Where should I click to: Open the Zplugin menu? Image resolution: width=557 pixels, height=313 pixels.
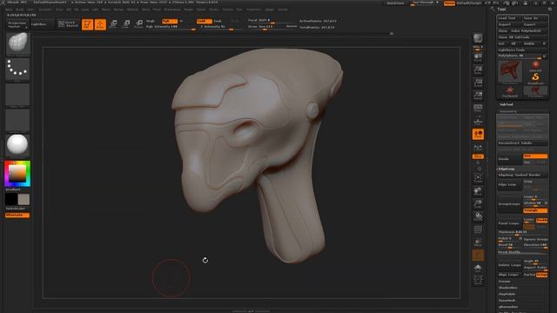tap(269, 10)
